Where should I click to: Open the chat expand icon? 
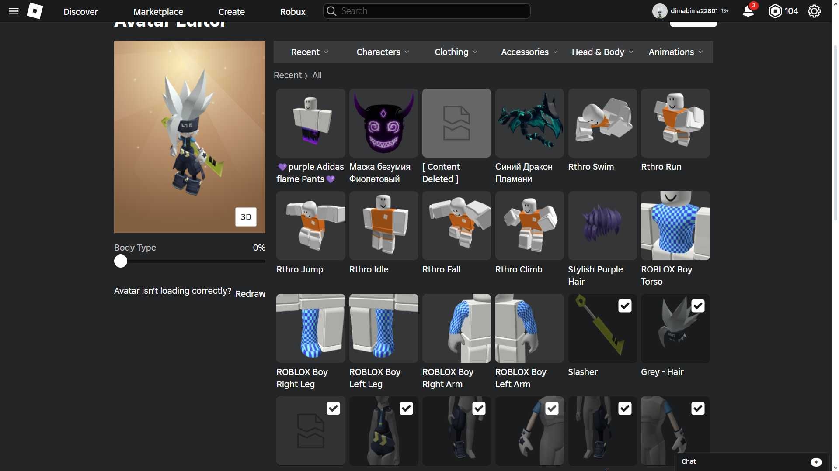point(816,462)
